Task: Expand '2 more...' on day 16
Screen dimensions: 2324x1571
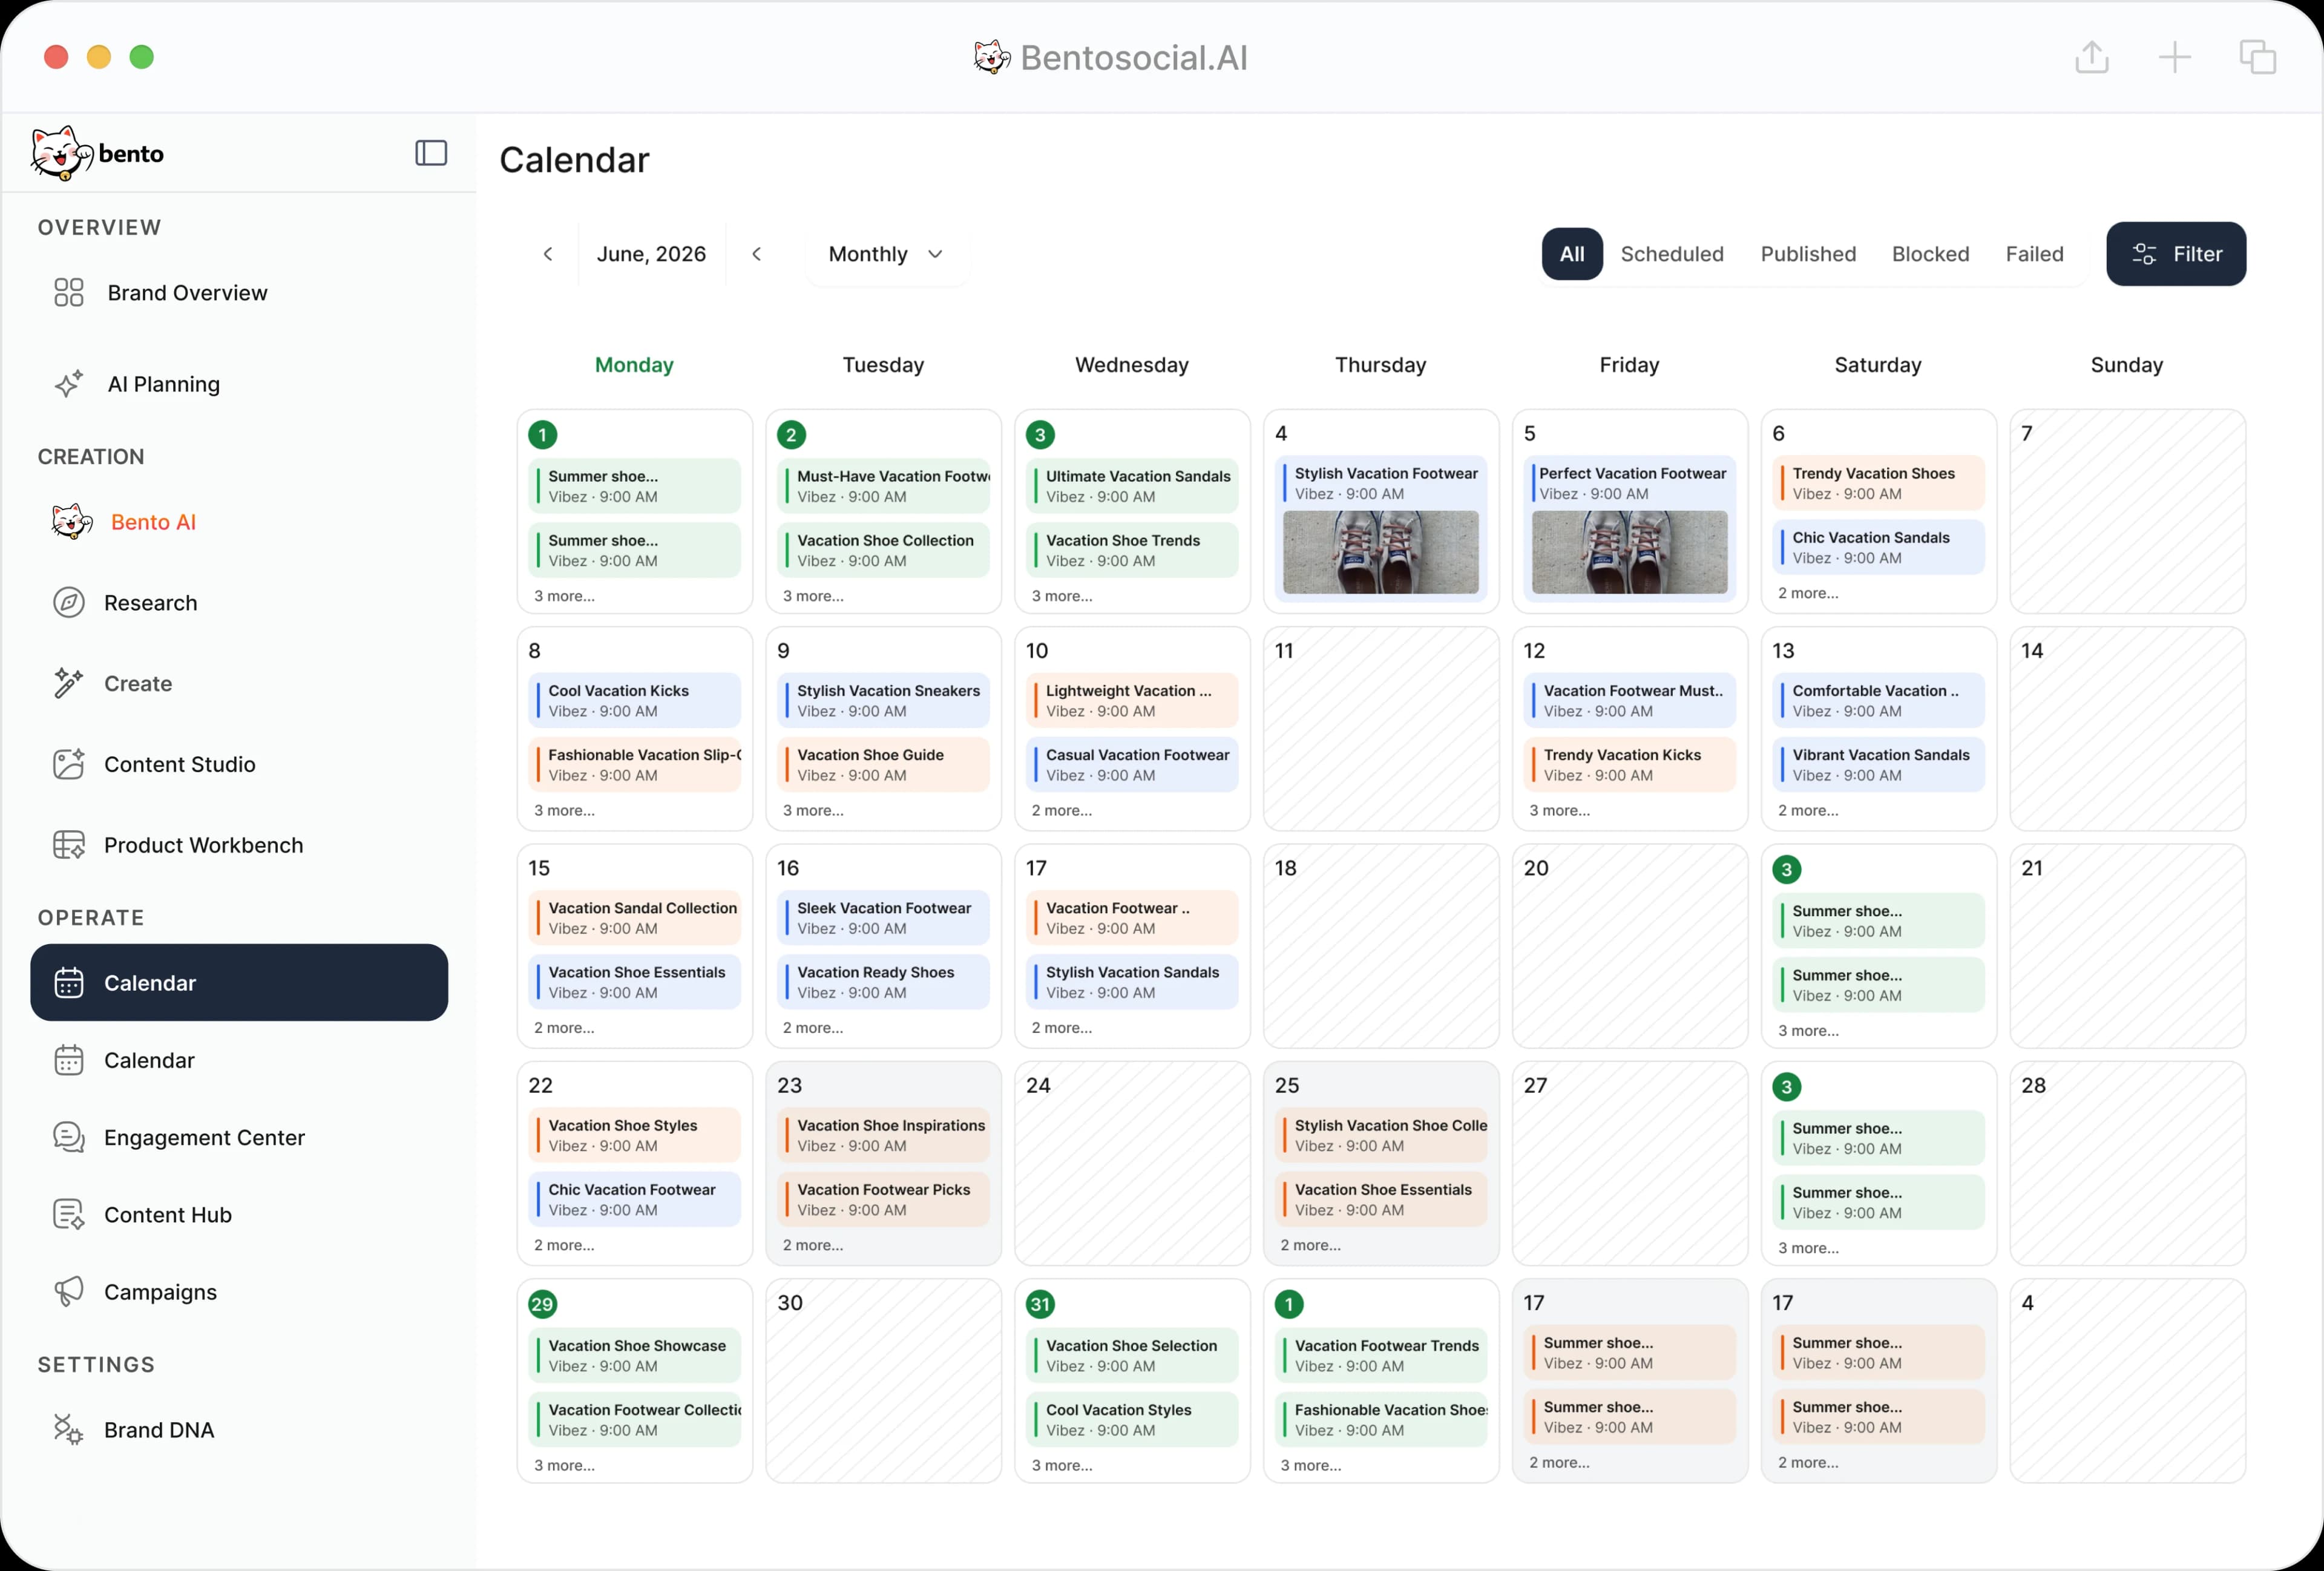Action: (x=813, y=1027)
